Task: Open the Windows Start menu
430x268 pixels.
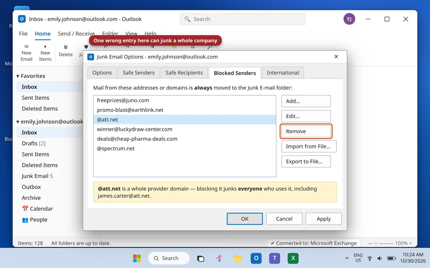Action: coord(137,258)
